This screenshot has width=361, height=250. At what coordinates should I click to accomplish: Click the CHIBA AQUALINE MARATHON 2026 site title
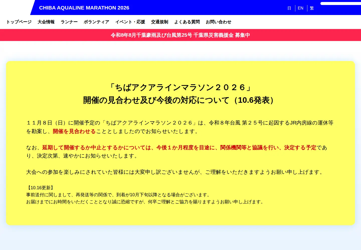84,8
